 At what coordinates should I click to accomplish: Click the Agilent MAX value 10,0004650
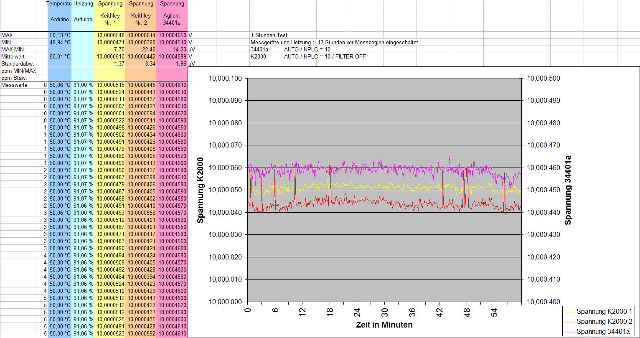172,36
